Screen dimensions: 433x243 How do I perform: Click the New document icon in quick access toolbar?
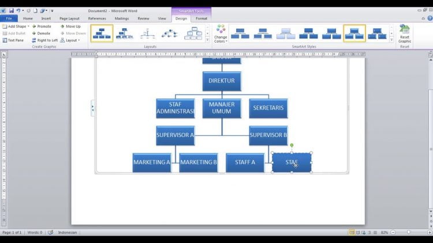[x=35, y=11]
